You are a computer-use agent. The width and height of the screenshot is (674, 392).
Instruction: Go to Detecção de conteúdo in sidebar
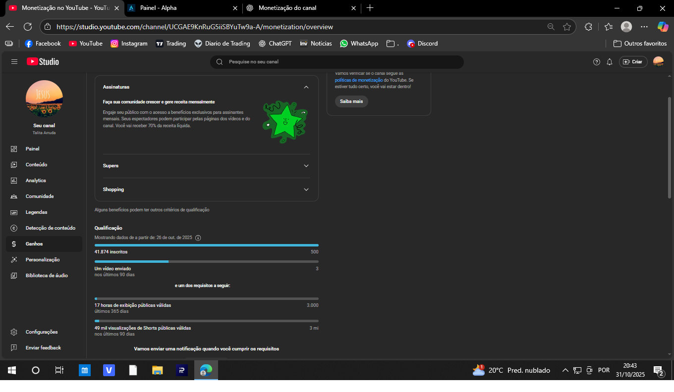click(50, 228)
